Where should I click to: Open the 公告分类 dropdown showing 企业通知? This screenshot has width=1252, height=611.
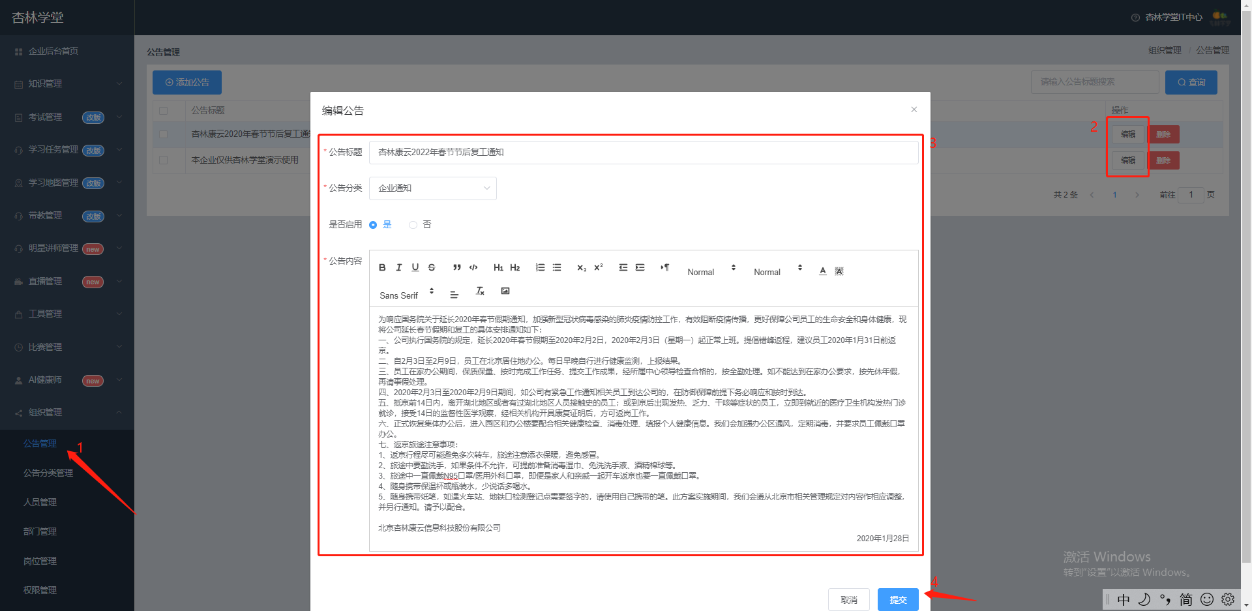[x=433, y=188]
